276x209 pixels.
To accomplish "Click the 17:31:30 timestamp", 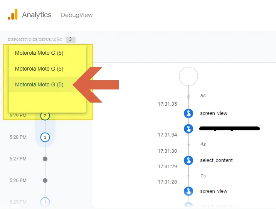I will [167, 151].
